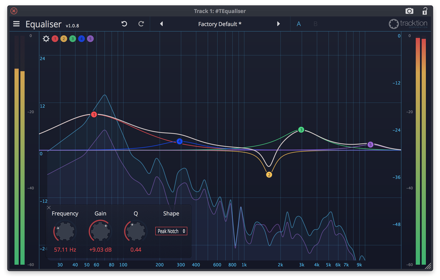Open the Factory Default preset list
Image resolution: width=440 pixels, height=280 pixels.
pos(220,23)
